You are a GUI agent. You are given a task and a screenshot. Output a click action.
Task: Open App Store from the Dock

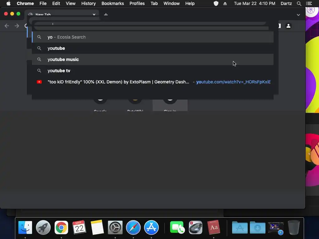(151, 227)
